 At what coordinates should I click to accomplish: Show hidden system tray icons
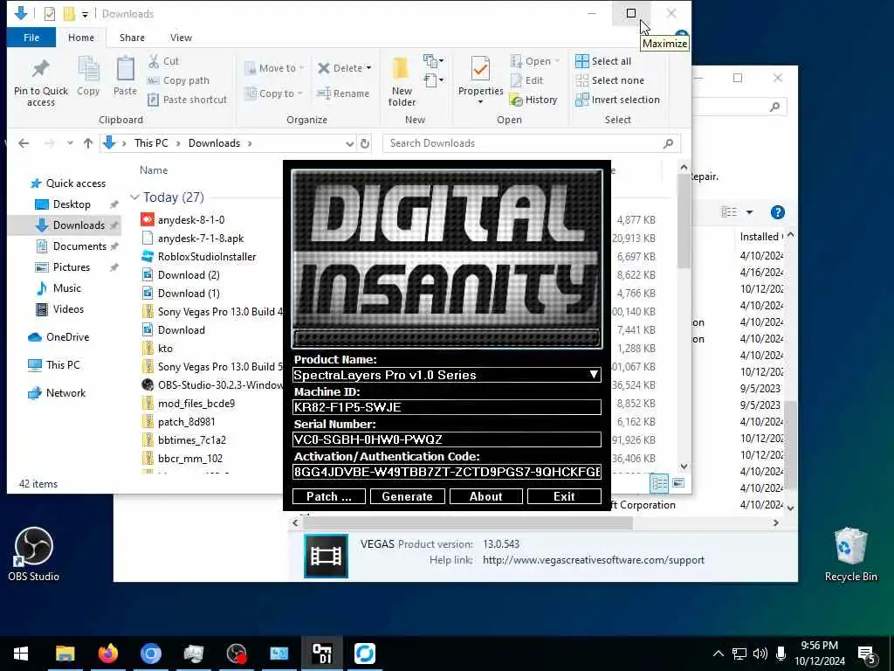point(719,654)
